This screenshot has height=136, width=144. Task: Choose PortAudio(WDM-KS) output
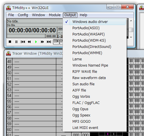click(94, 41)
